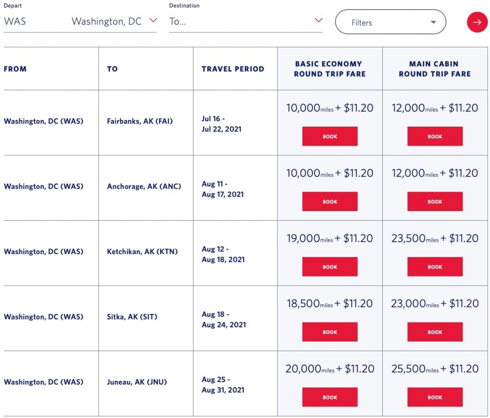
Task: Book Main Cabin fare to Juneau
Action: point(435,397)
